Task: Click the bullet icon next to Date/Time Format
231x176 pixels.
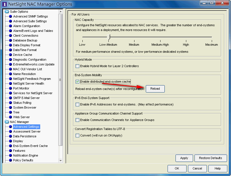Action: click(10, 50)
